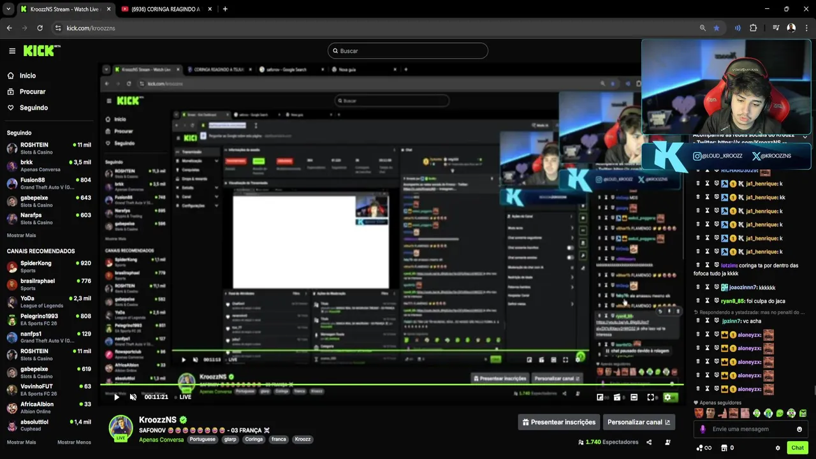The image size is (816, 459).
Task: Open a new browser tab
Action: [x=225, y=9]
